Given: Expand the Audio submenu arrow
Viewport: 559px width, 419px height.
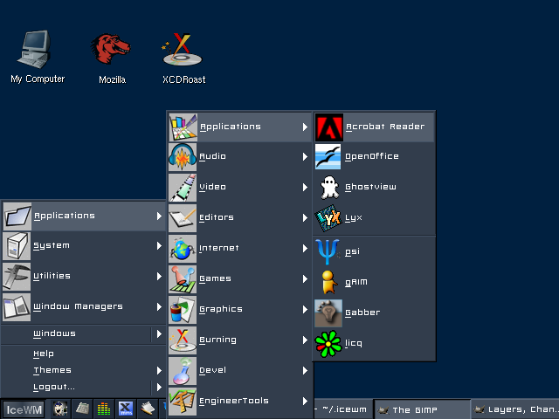Looking at the screenshot, I should [305, 157].
